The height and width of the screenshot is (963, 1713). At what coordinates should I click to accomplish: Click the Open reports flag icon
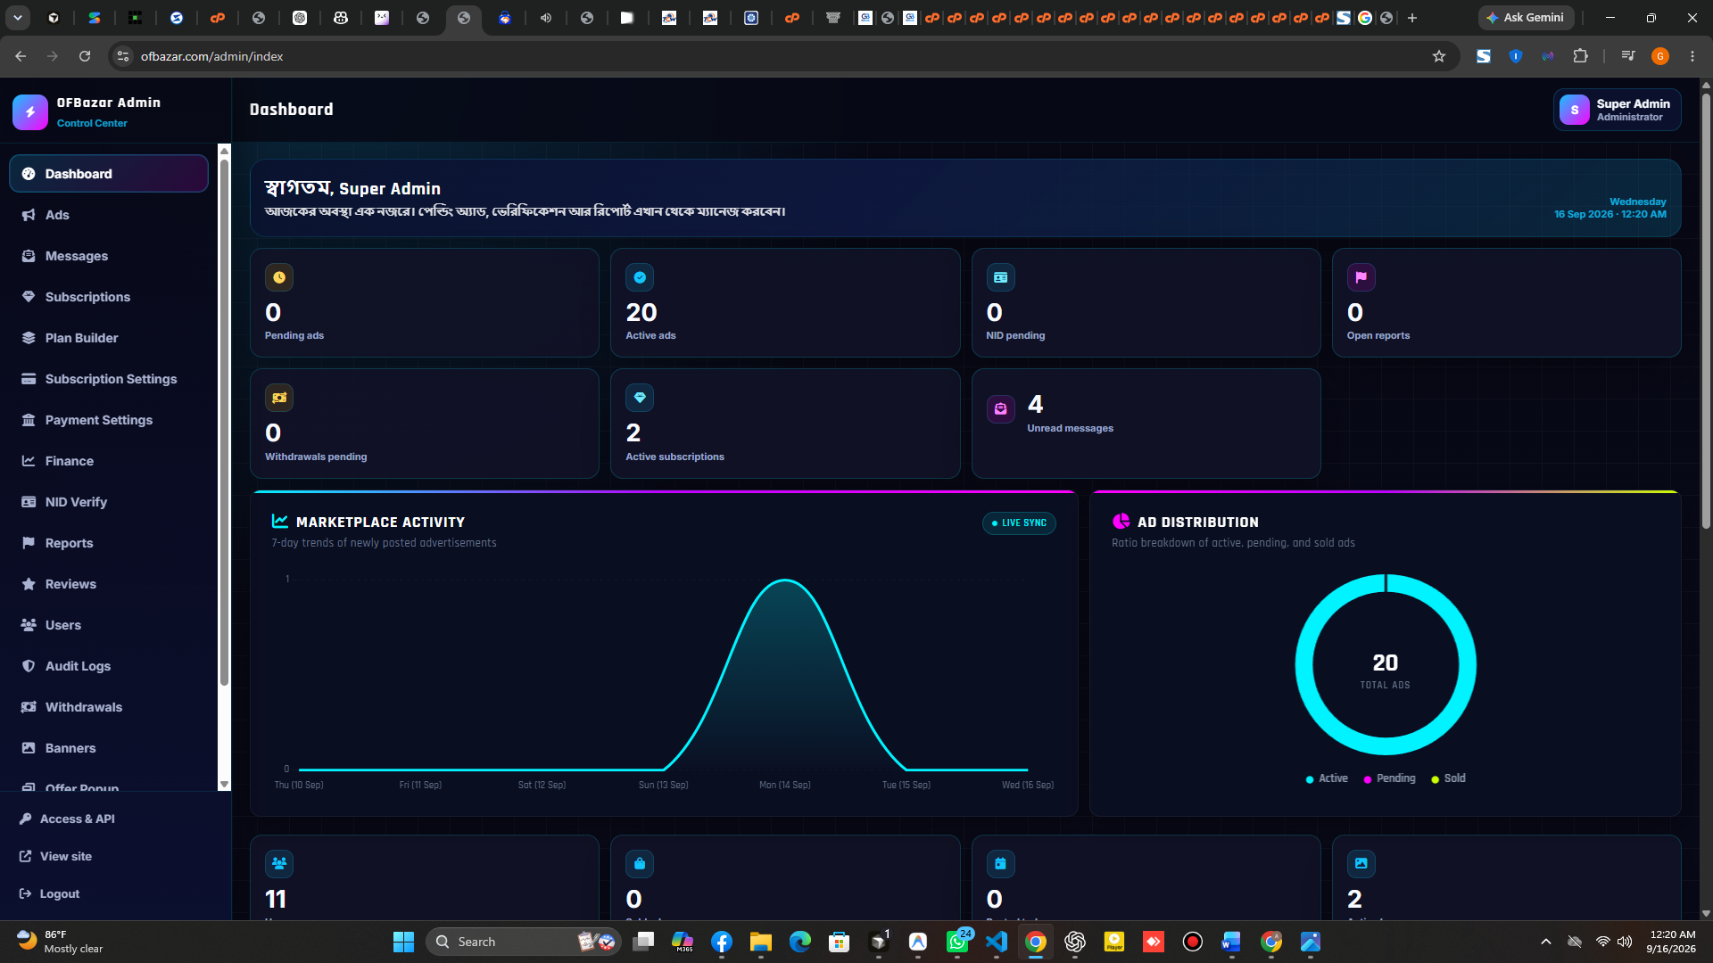tap(1361, 277)
